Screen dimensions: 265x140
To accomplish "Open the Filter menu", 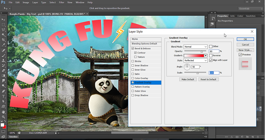I will point(61,2).
